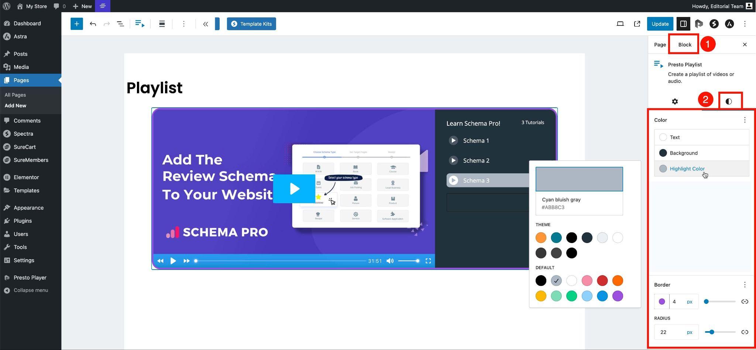Open the Dashboard menu

coord(31,23)
